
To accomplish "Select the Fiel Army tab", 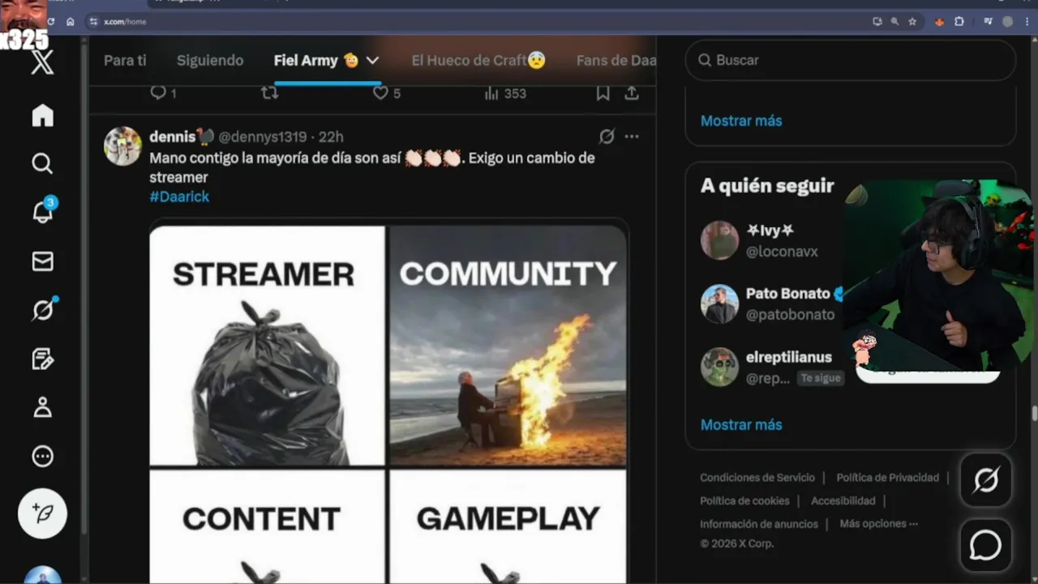I will (316, 60).
